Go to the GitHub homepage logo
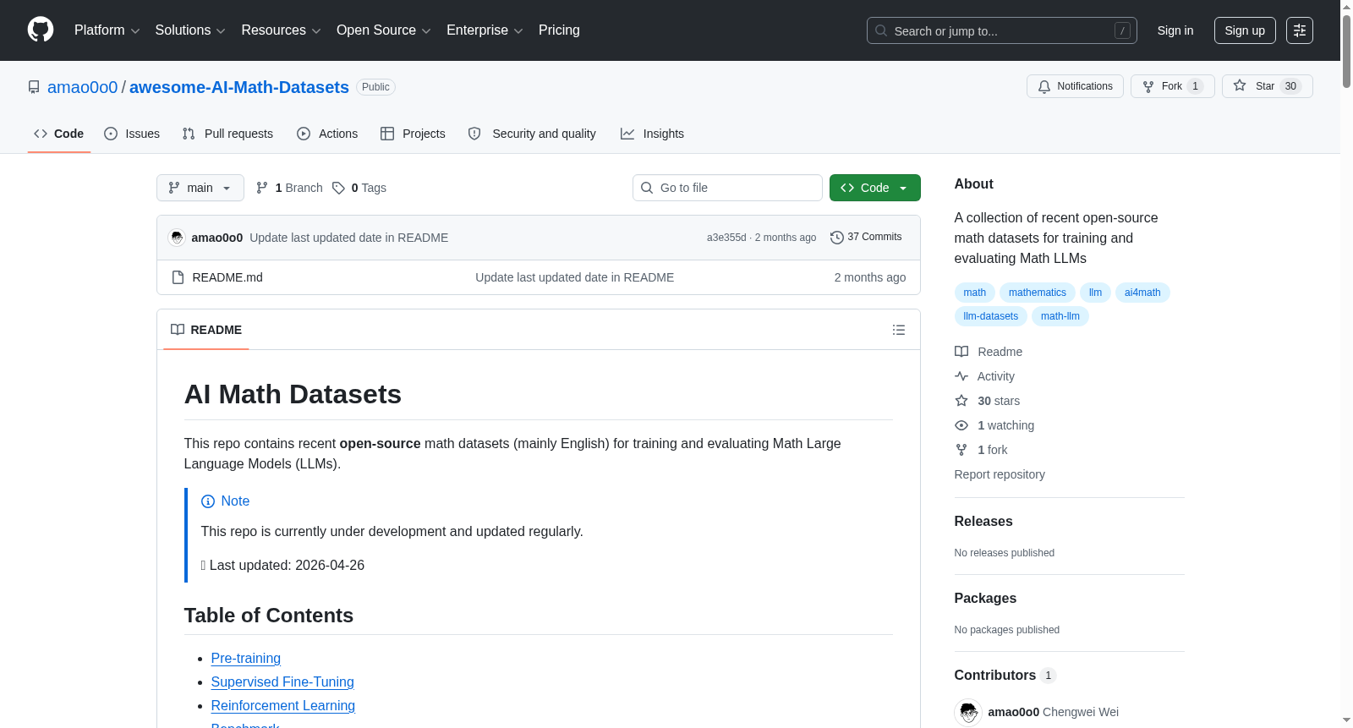The image size is (1353, 728). tap(41, 30)
